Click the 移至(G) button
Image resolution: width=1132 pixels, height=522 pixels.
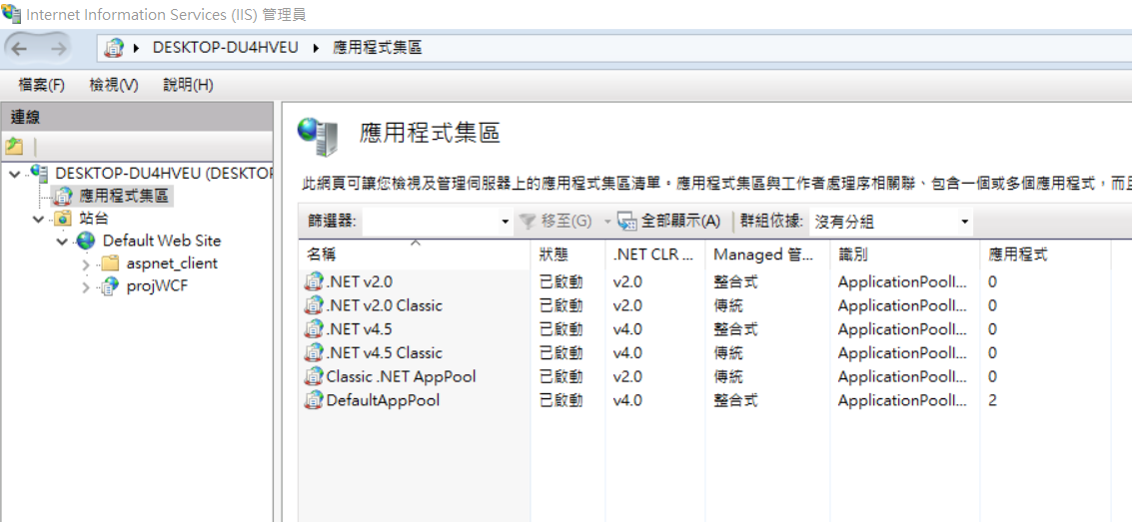point(557,222)
